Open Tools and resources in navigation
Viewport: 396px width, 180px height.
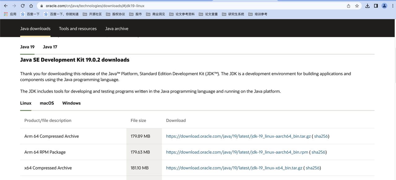[78, 29]
